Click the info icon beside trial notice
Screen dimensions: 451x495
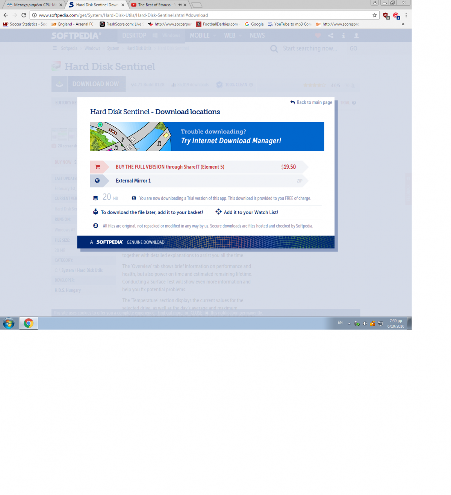[x=134, y=198]
